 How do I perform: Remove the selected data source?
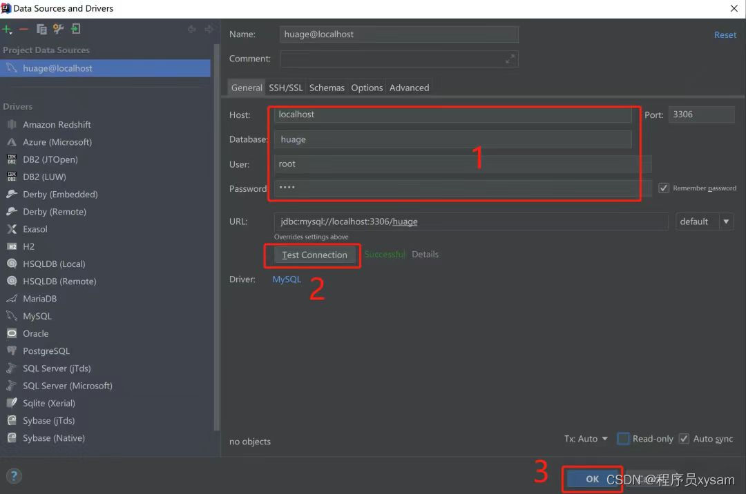tap(23, 29)
